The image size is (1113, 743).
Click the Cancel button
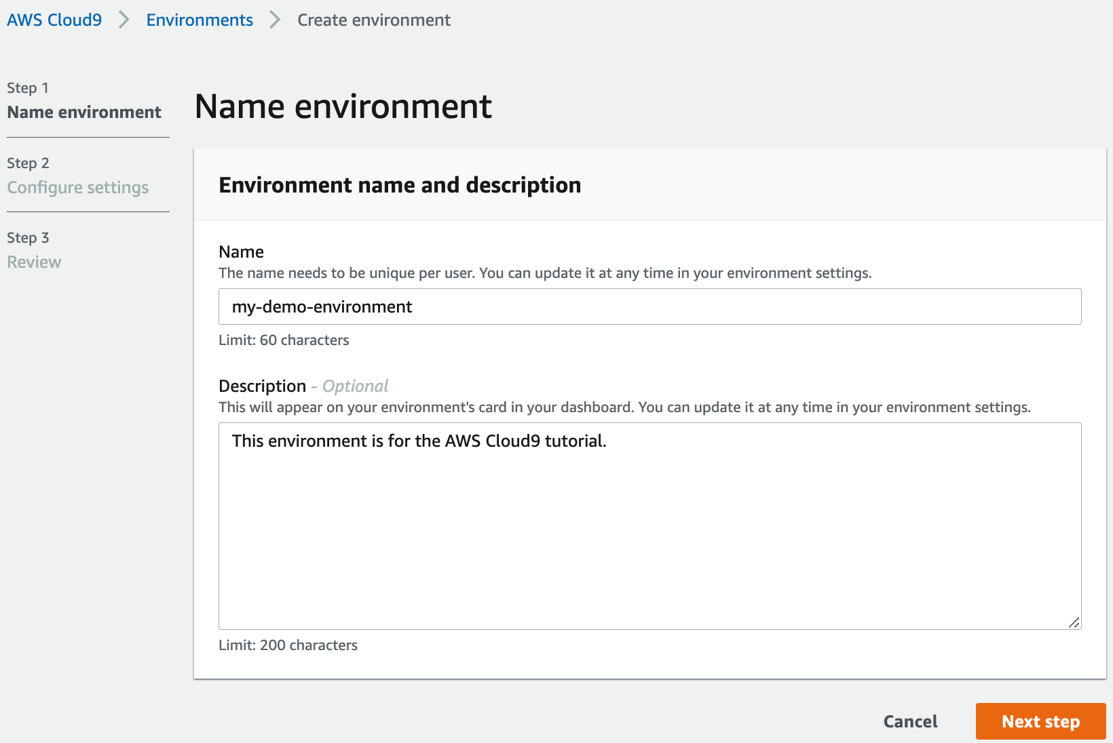click(910, 721)
